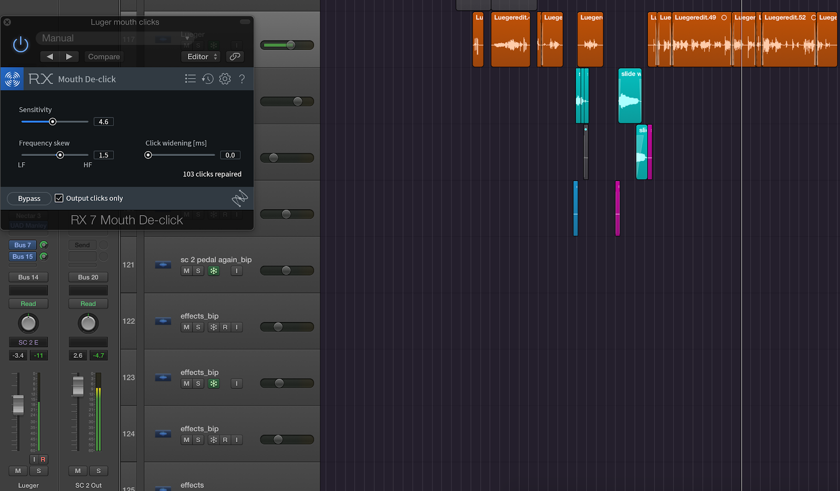Click the Lueger channel fader handle
Image resolution: width=840 pixels, height=491 pixels.
(18, 404)
